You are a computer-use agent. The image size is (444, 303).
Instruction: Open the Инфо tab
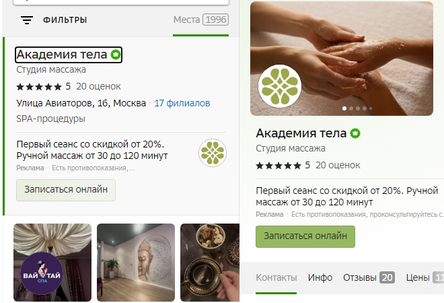tap(320, 277)
